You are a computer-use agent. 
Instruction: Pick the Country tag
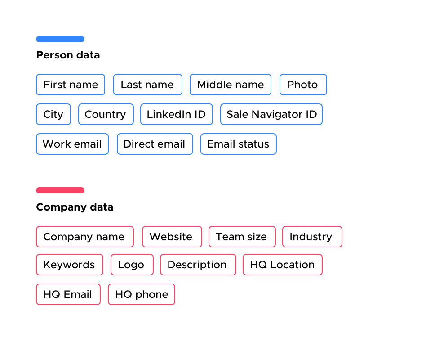[106, 114]
